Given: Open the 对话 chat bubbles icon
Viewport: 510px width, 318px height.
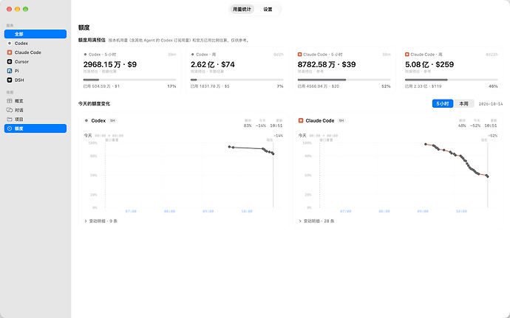Looking at the screenshot, I should tap(10, 110).
